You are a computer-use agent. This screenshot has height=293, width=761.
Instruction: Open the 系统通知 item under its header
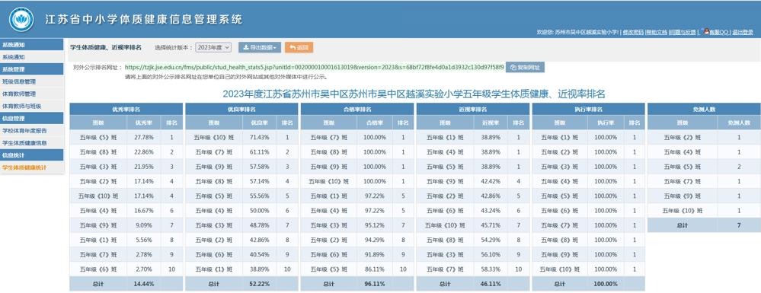click(31, 57)
